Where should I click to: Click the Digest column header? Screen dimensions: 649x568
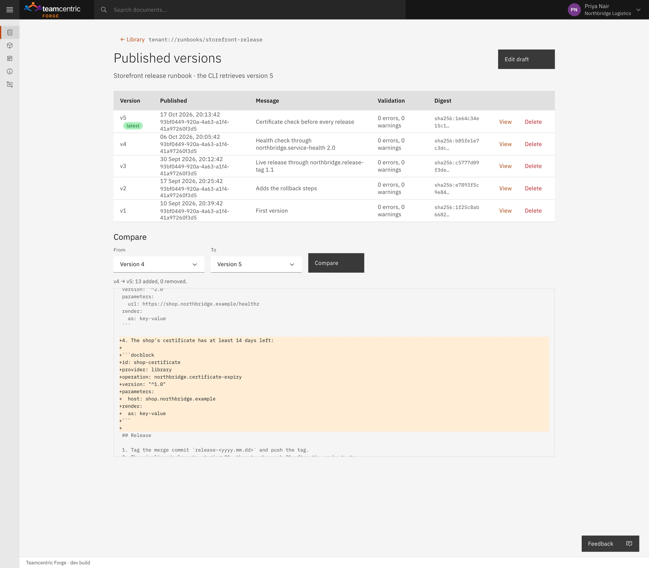(x=442, y=100)
